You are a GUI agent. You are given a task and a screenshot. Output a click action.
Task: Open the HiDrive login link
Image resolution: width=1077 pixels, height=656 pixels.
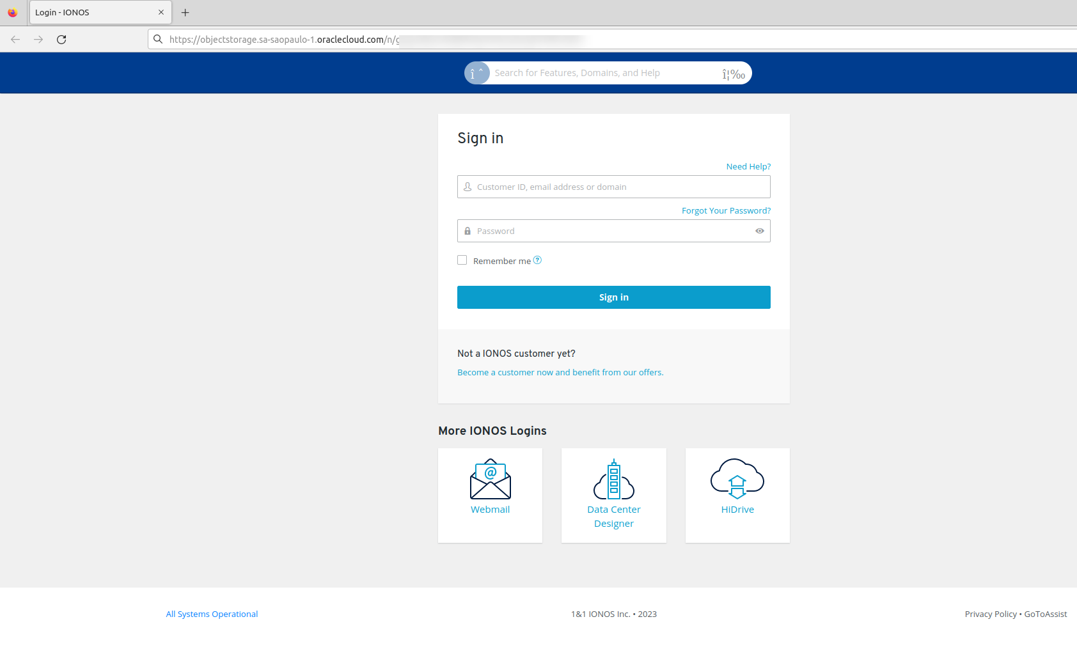coord(737,510)
